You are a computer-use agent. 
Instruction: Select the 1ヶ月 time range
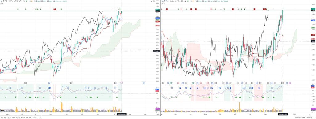(9, 117)
